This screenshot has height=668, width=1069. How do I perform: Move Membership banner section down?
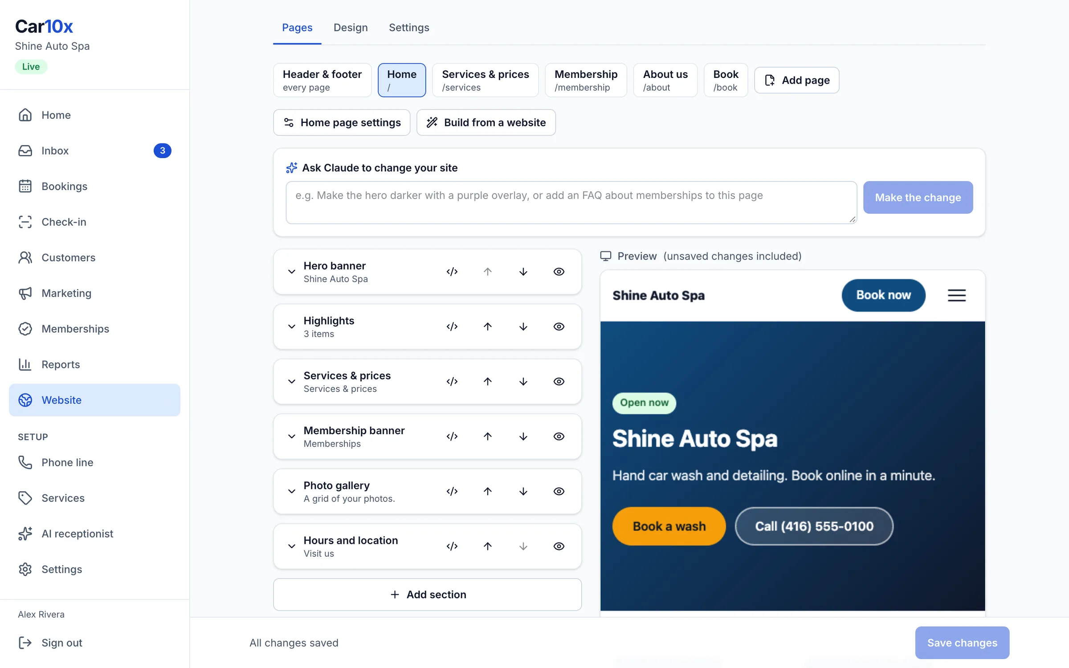(x=523, y=436)
